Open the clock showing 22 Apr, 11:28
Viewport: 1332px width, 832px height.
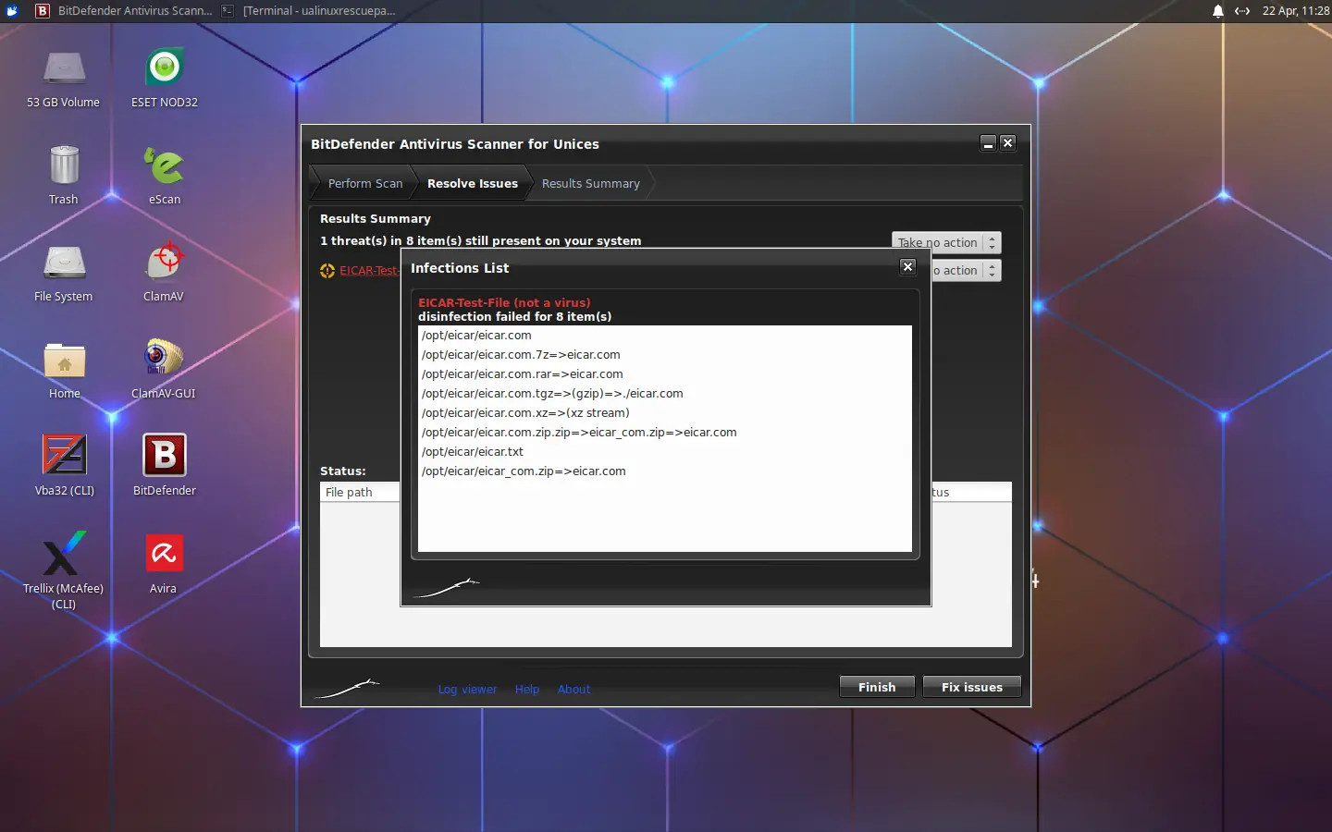point(1295,11)
